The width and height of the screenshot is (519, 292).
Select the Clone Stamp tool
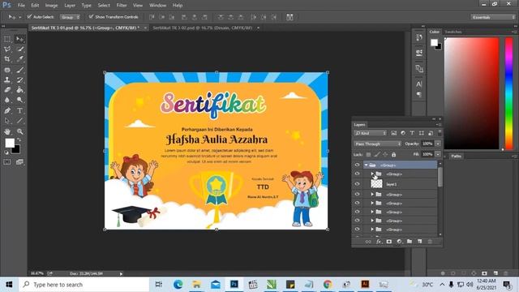7,79
